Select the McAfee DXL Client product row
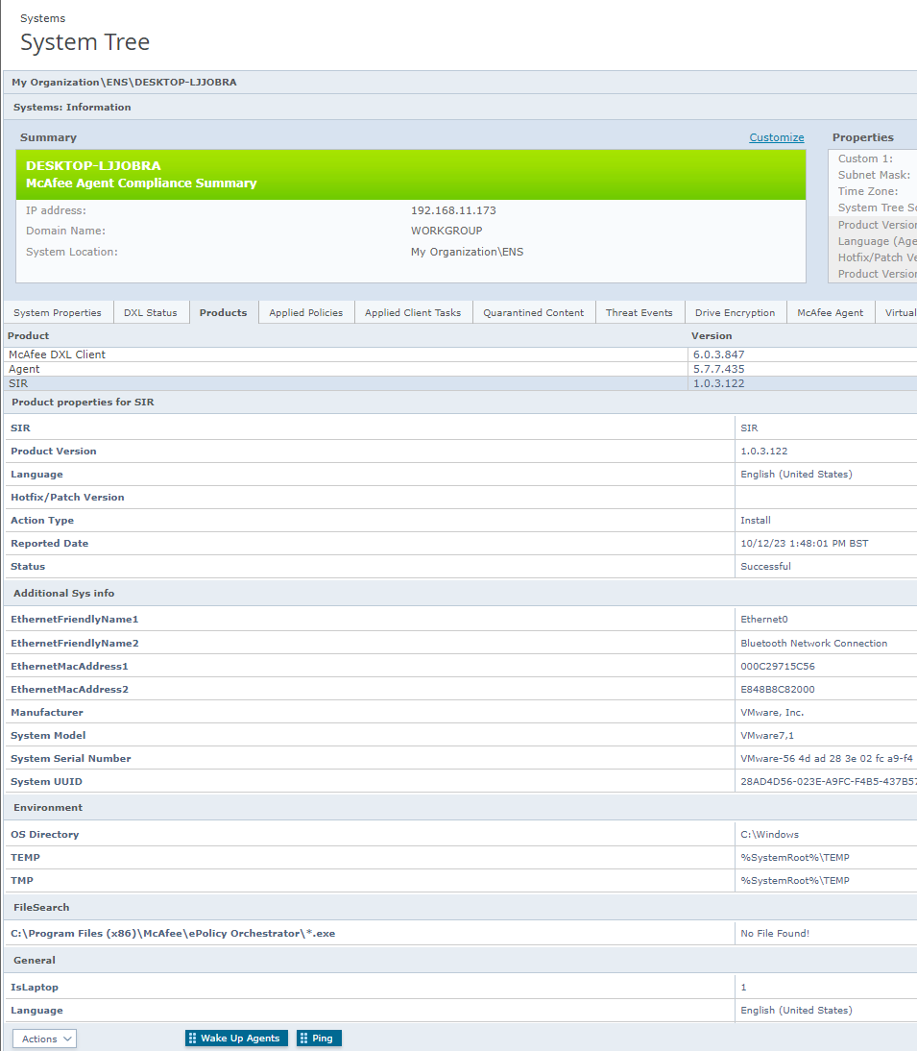Screen dimensions: 917x1051 click(460, 354)
